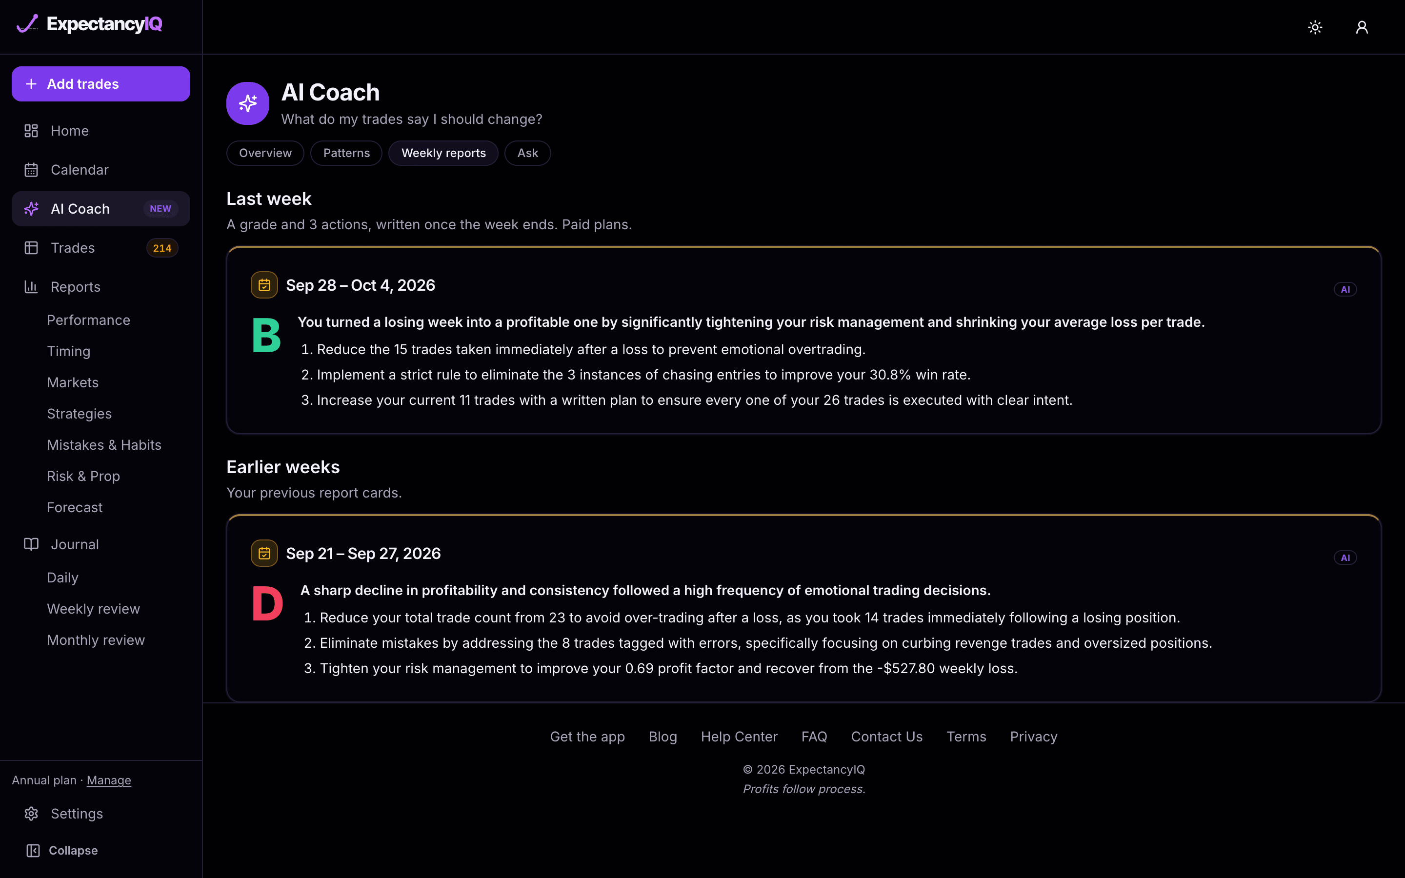Screen dimensions: 1405x878
Task: Open the user account profile icon
Action: [x=1362, y=27]
